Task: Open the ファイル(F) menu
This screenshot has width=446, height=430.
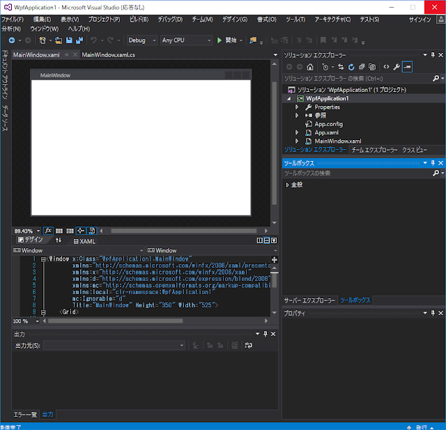Action: (13, 20)
